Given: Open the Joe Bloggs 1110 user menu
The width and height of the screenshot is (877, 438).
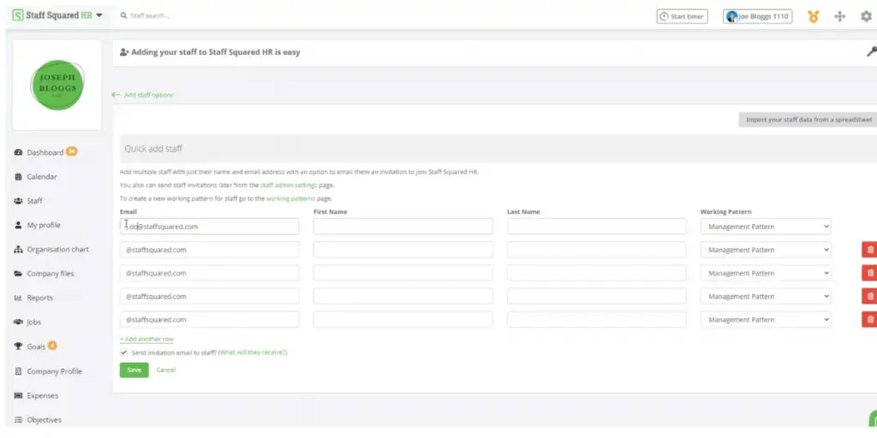Looking at the screenshot, I should pyautogui.click(x=757, y=16).
